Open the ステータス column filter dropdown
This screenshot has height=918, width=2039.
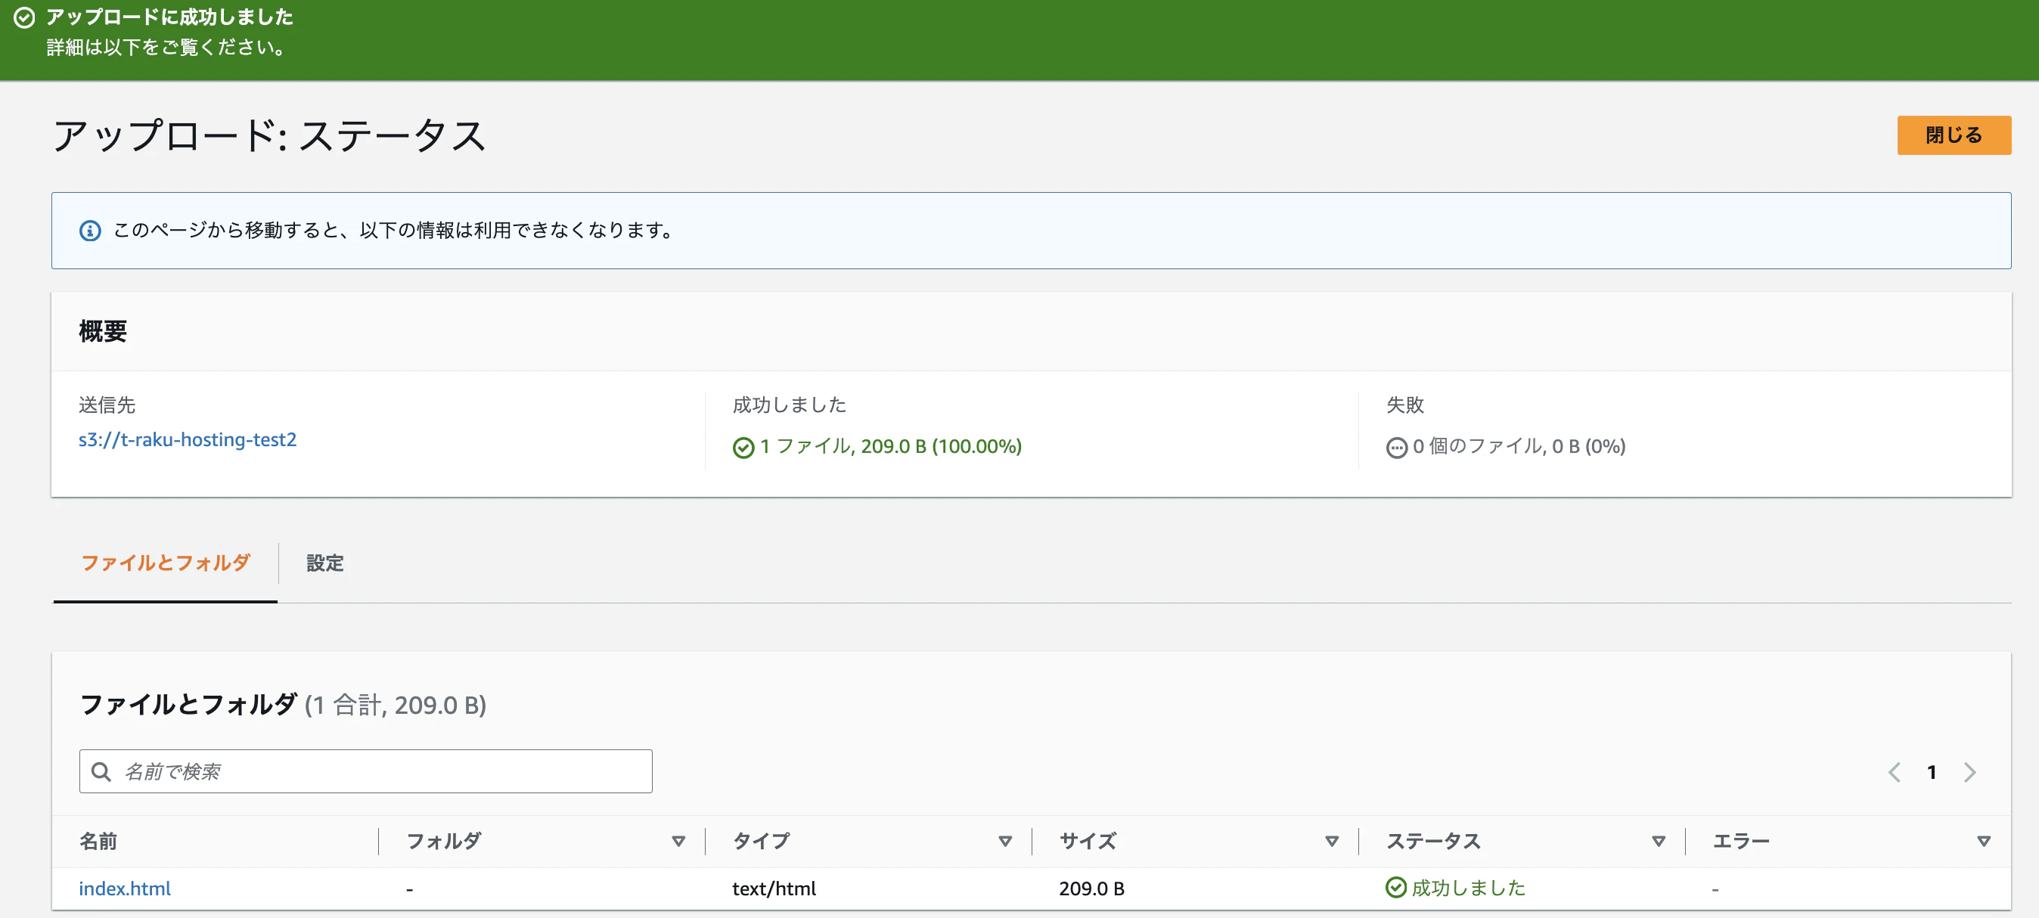(x=1658, y=841)
